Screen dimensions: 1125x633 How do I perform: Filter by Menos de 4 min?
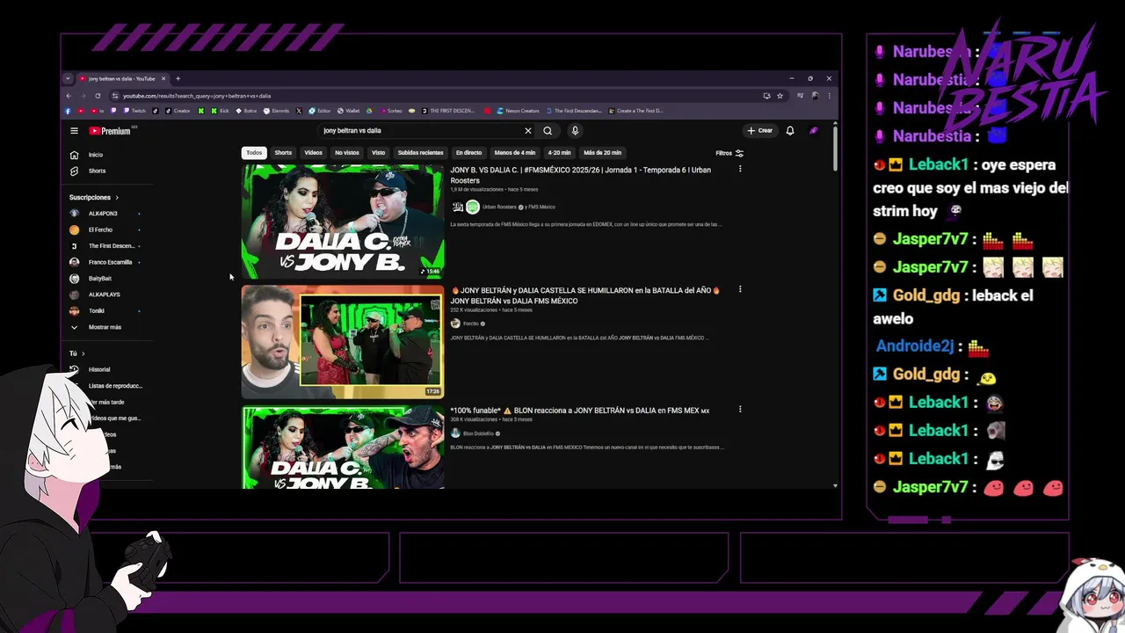click(x=515, y=153)
